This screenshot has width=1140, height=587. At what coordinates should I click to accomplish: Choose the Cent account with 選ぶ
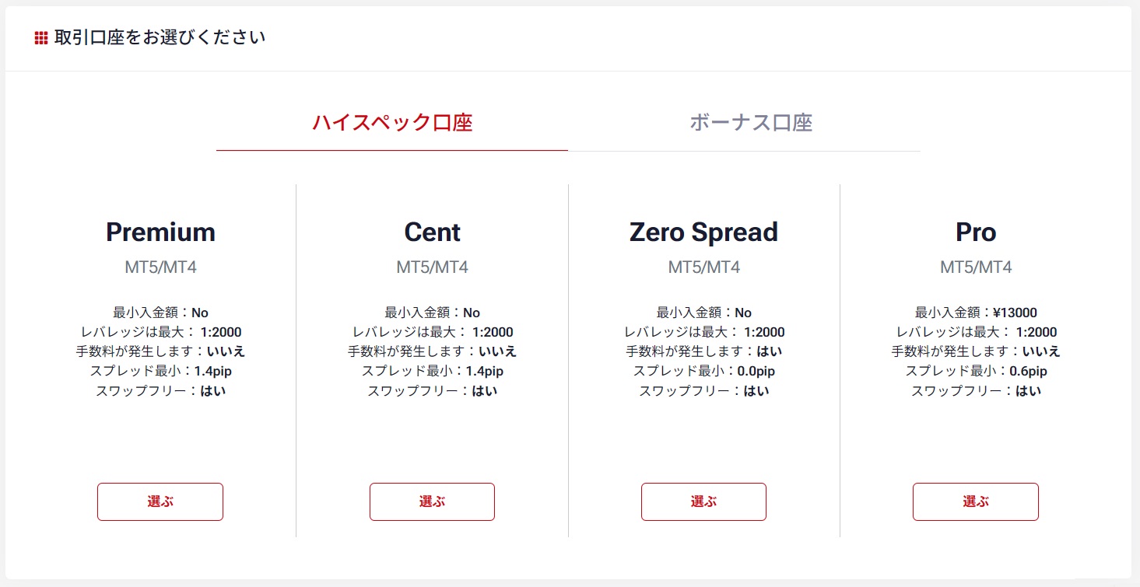point(432,501)
